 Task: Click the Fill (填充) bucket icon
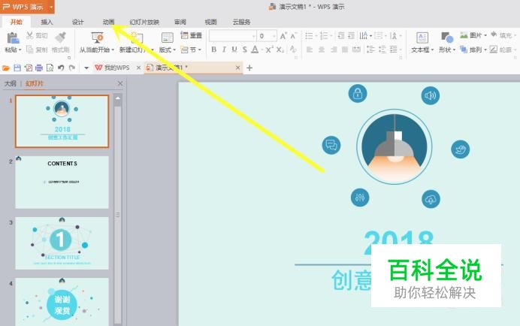[494, 35]
